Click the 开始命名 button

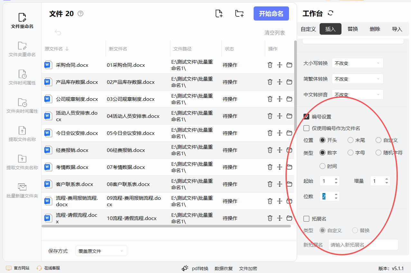coord(271,13)
